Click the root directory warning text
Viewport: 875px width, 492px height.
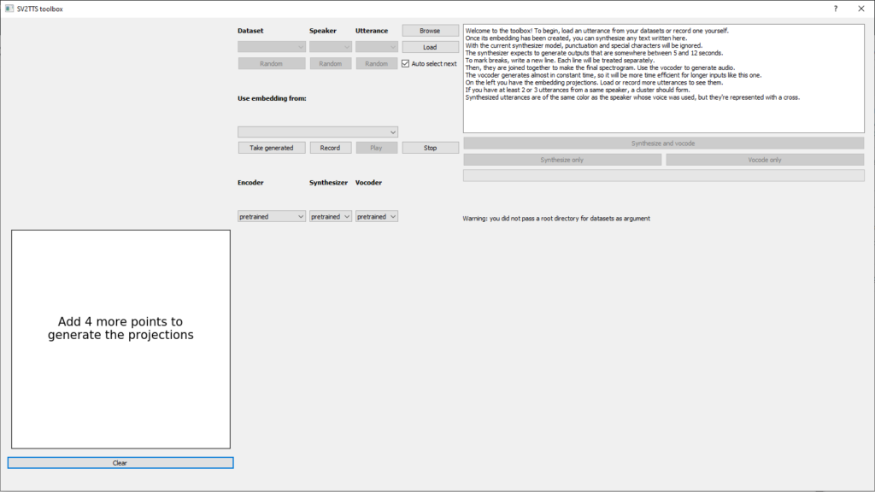[556, 219]
